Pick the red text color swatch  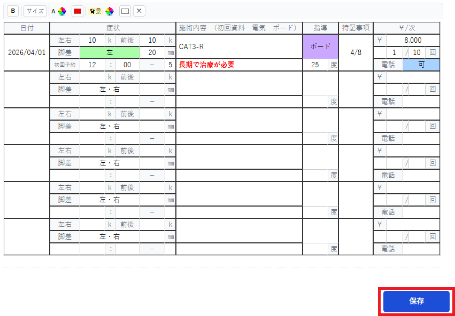pyautogui.click(x=78, y=11)
